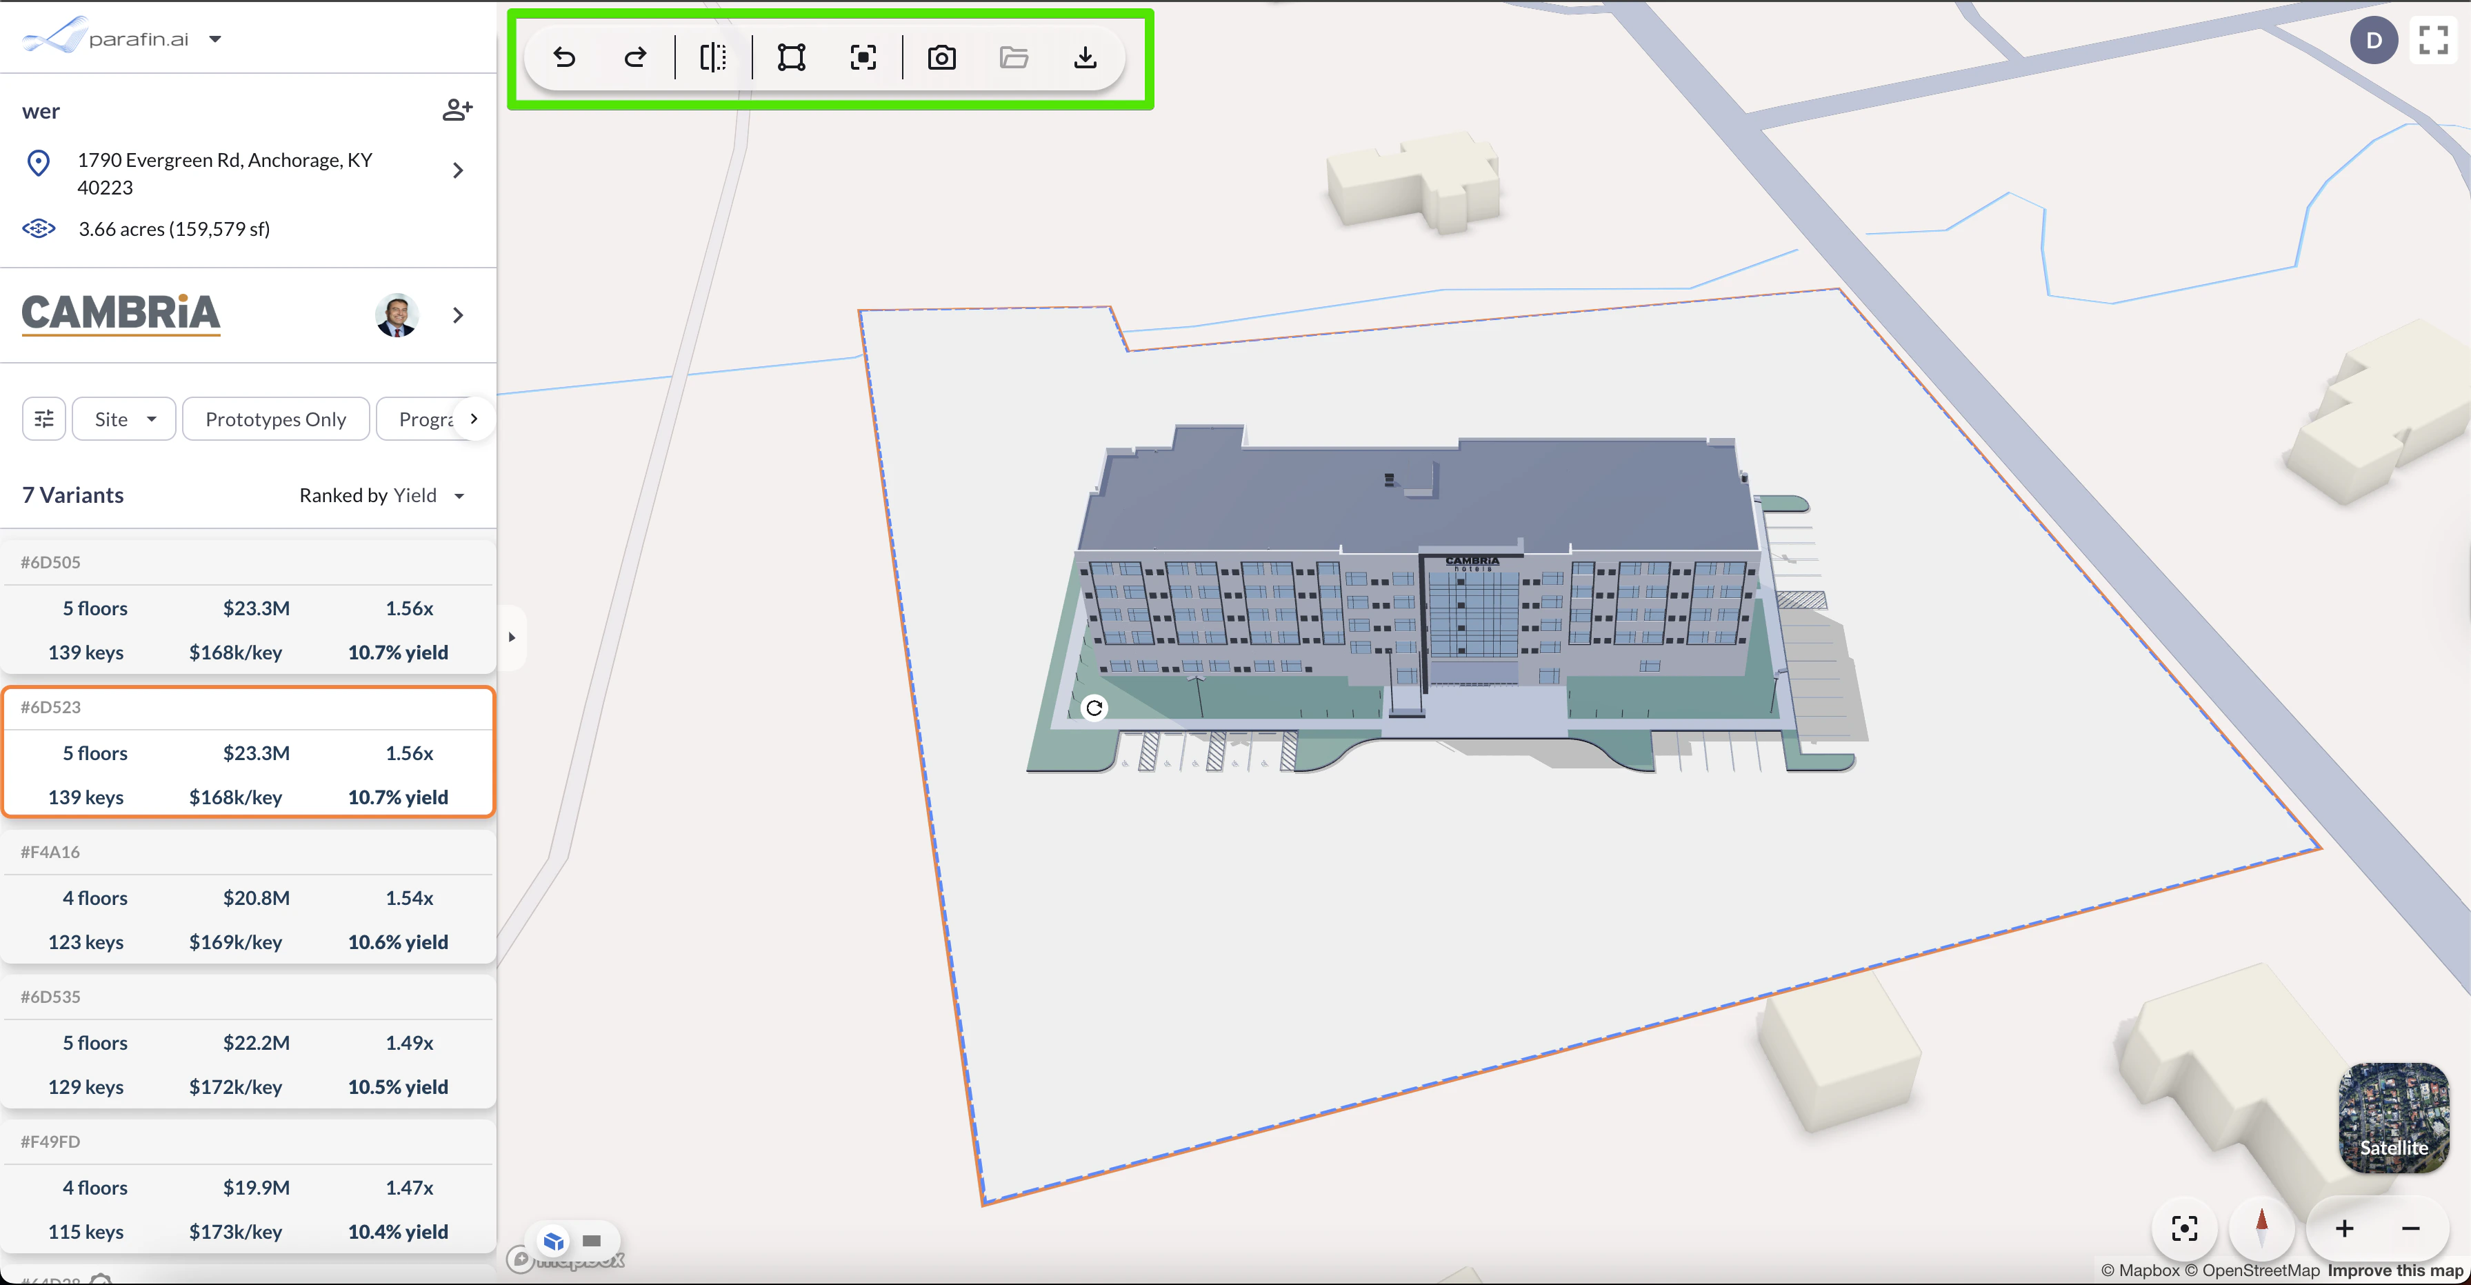2471x1285 pixels.
Task: Click the Prototypes Only filter
Action: click(277, 419)
